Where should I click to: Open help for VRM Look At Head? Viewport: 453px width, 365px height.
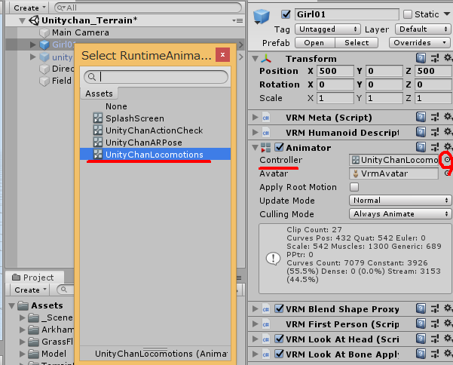click(421, 339)
